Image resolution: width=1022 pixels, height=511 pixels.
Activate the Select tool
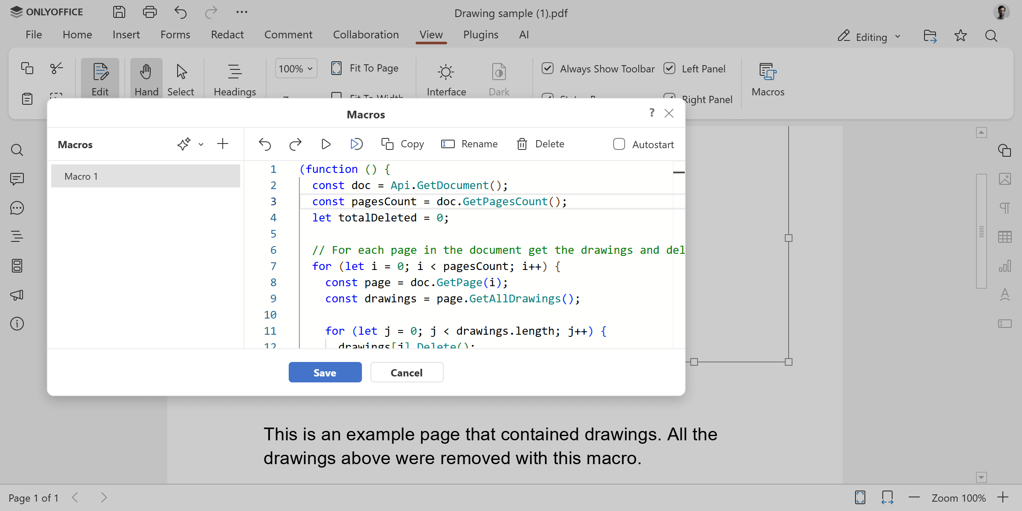181,78
